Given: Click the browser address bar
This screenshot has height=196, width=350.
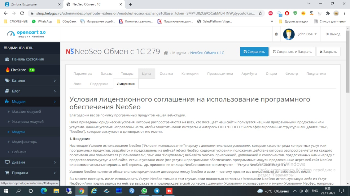Looking at the screenshot, I should (145, 13).
